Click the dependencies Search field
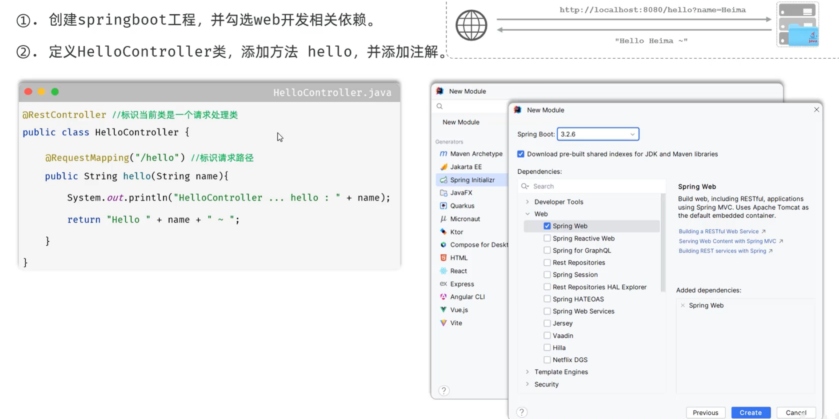 point(592,186)
